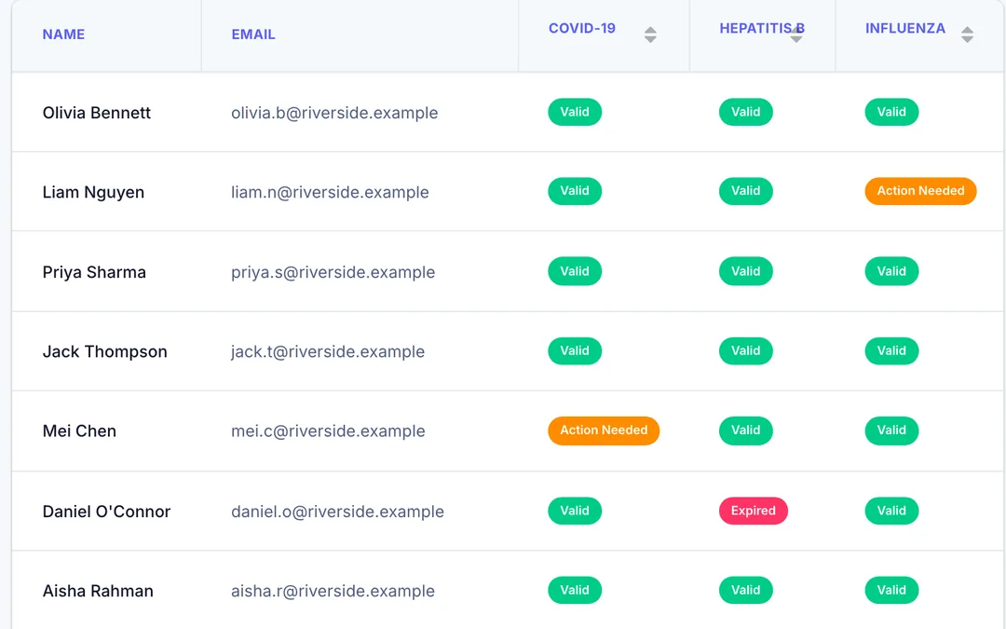Click Liam Nguyen's Hepatitis B Valid badge
The width and height of the screenshot is (1006, 629).
(x=746, y=191)
